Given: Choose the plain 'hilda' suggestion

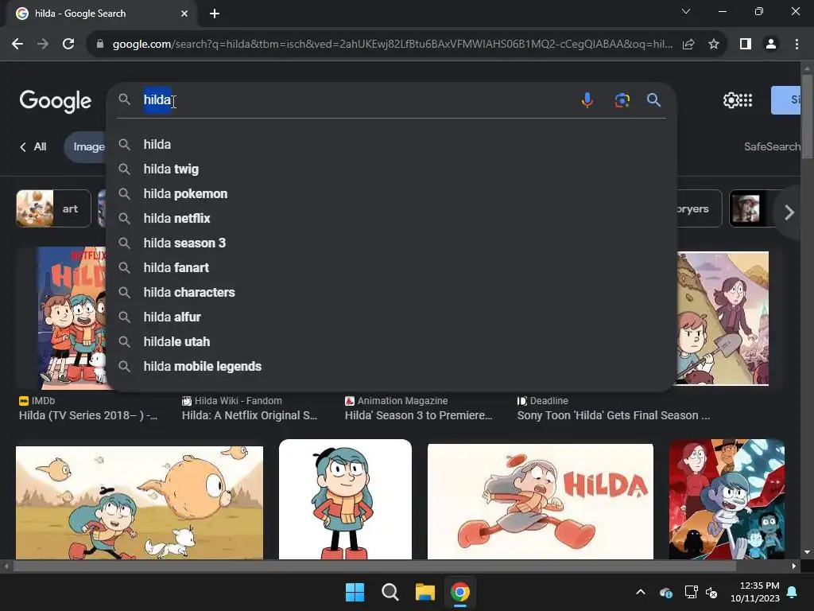Looking at the screenshot, I should pyautogui.click(x=391, y=145).
